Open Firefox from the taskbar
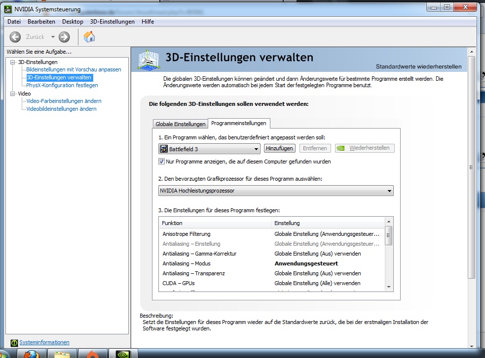485x358 pixels. click(x=32, y=354)
